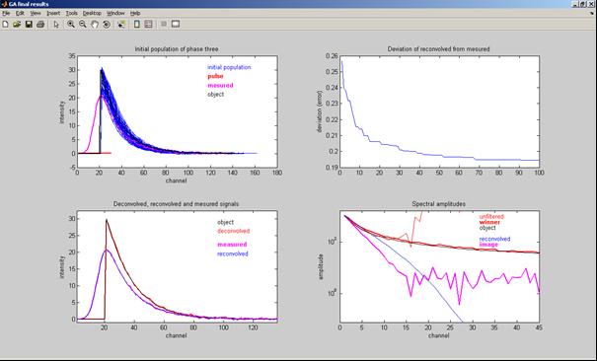Restore down the figure window
Image resolution: width=597 pixels, height=361 pixels.
pos(583,4)
